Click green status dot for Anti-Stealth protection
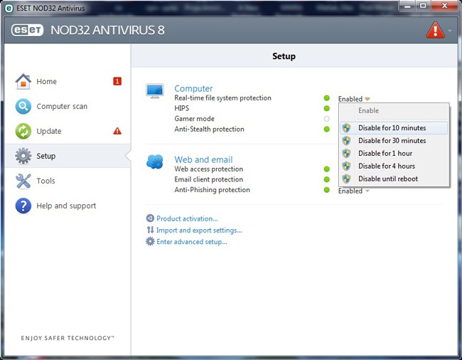 click(326, 129)
